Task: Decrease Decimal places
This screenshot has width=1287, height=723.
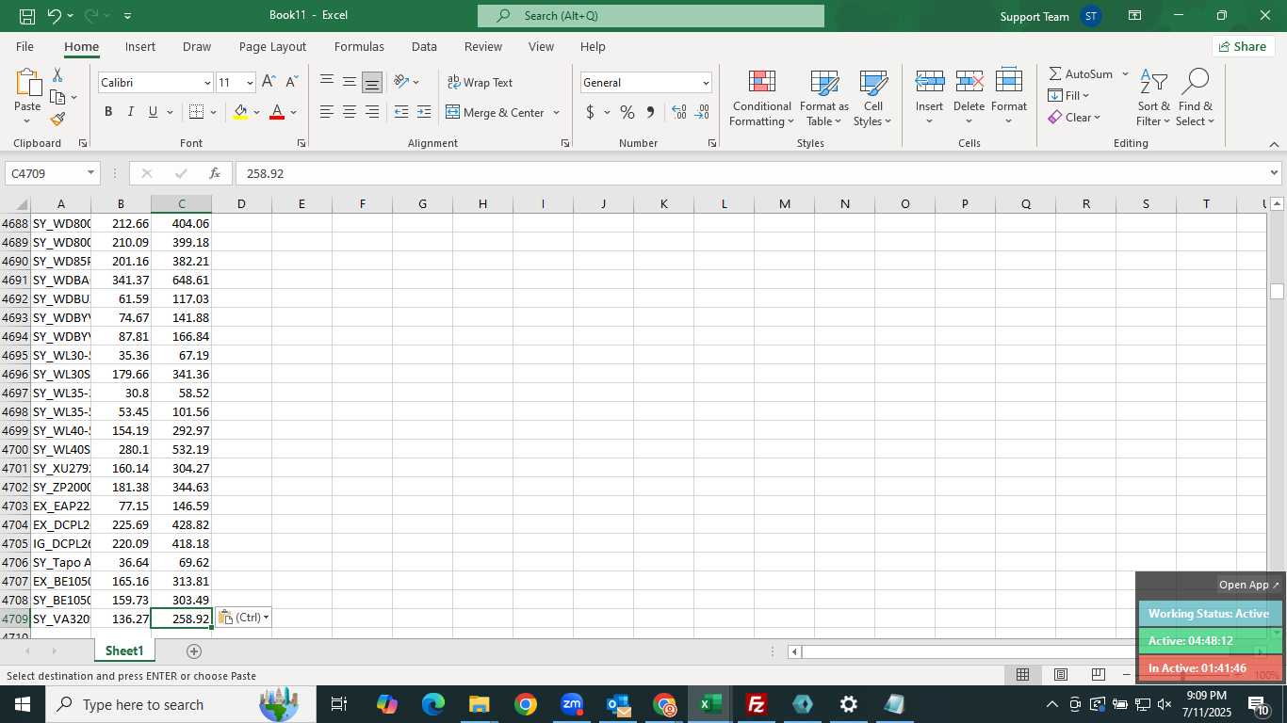Action: pyautogui.click(x=702, y=112)
